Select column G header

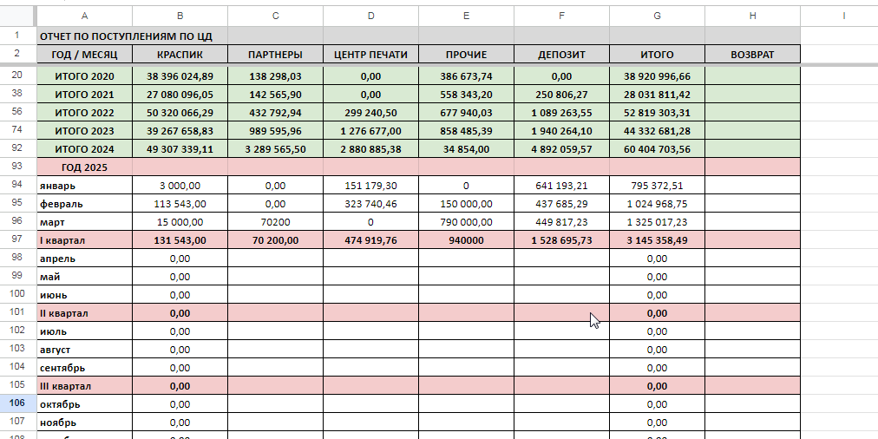tap(657, 16)
